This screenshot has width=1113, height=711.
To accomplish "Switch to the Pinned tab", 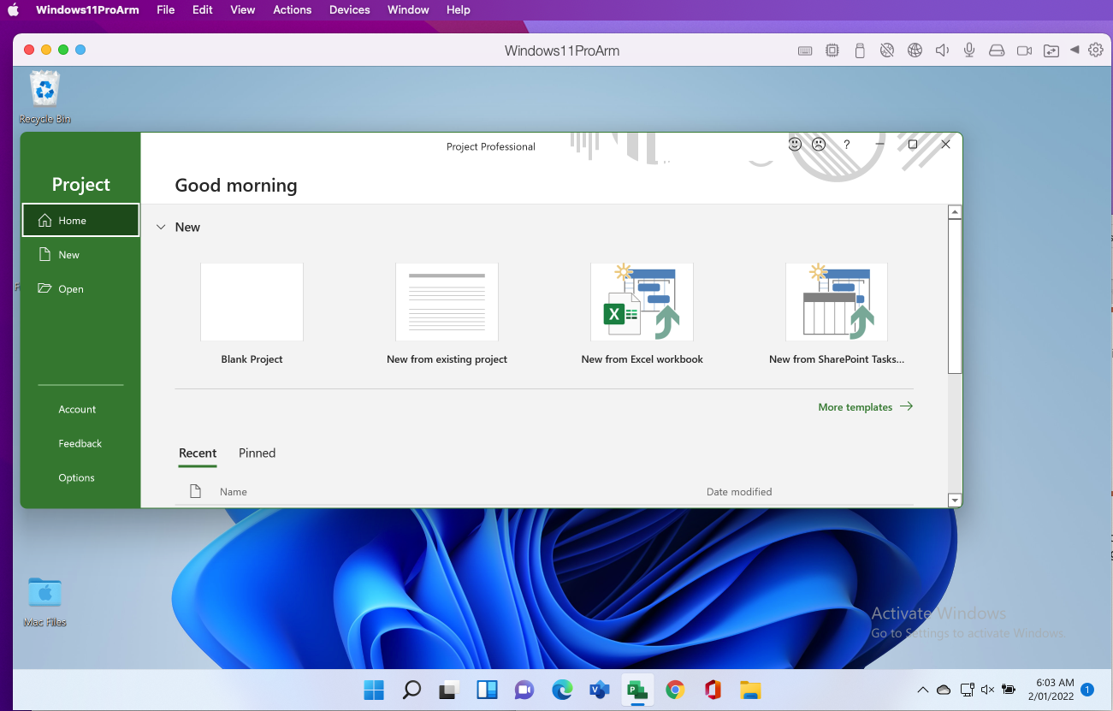I will click(257, 453).
